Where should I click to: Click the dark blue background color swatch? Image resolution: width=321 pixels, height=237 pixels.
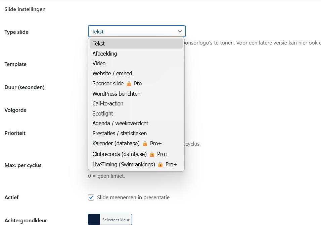(94, 220)
